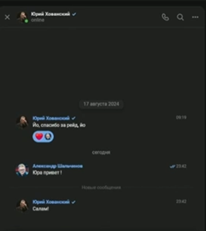Click the read double-check mark icon
206x231 pixels.
point(172,167)
